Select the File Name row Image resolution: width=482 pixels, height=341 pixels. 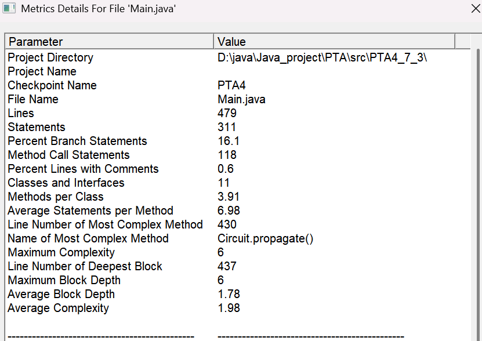[238, 99]
